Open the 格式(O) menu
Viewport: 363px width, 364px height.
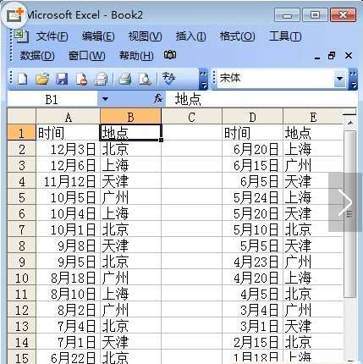point(237,36)
